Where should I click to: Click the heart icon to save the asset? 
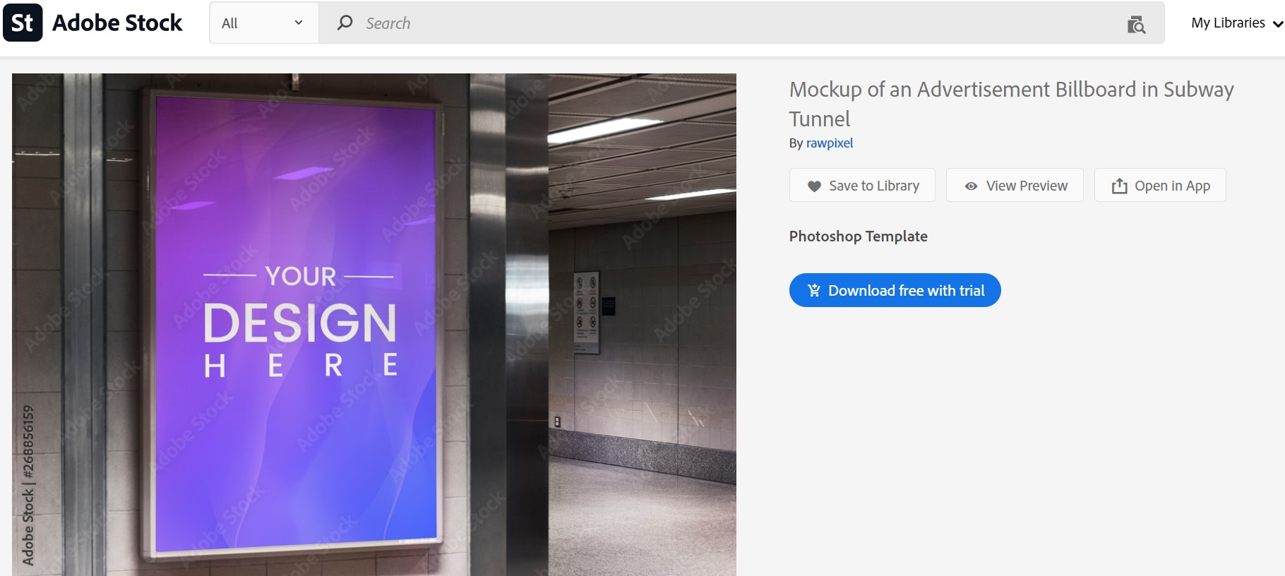(x=814, y=186)
